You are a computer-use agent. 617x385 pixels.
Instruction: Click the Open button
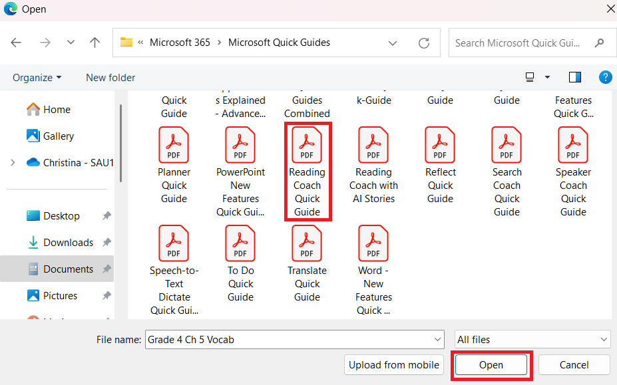491,365
